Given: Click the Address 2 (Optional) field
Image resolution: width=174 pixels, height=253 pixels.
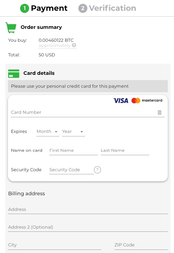Looking at the screenshot, I should [x=88, y=227].
